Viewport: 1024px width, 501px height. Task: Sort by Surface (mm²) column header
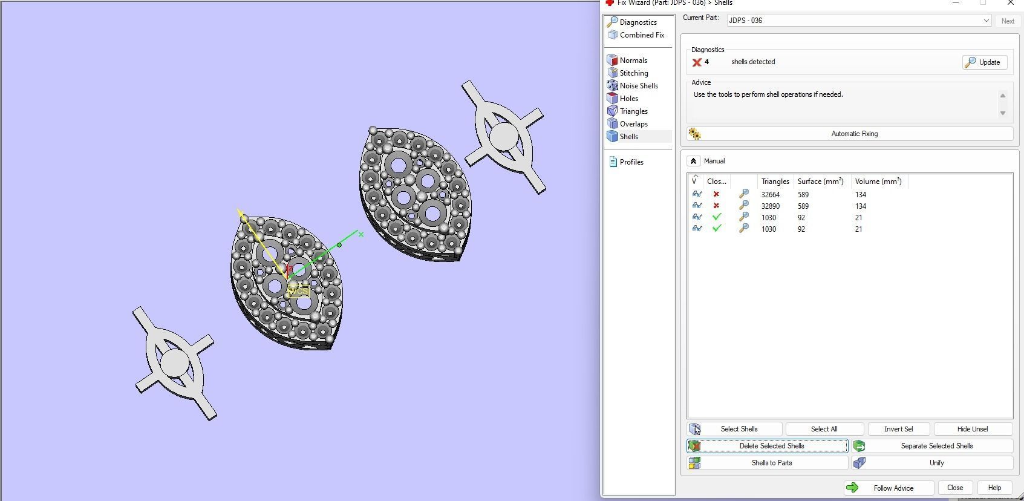point(821,182)
